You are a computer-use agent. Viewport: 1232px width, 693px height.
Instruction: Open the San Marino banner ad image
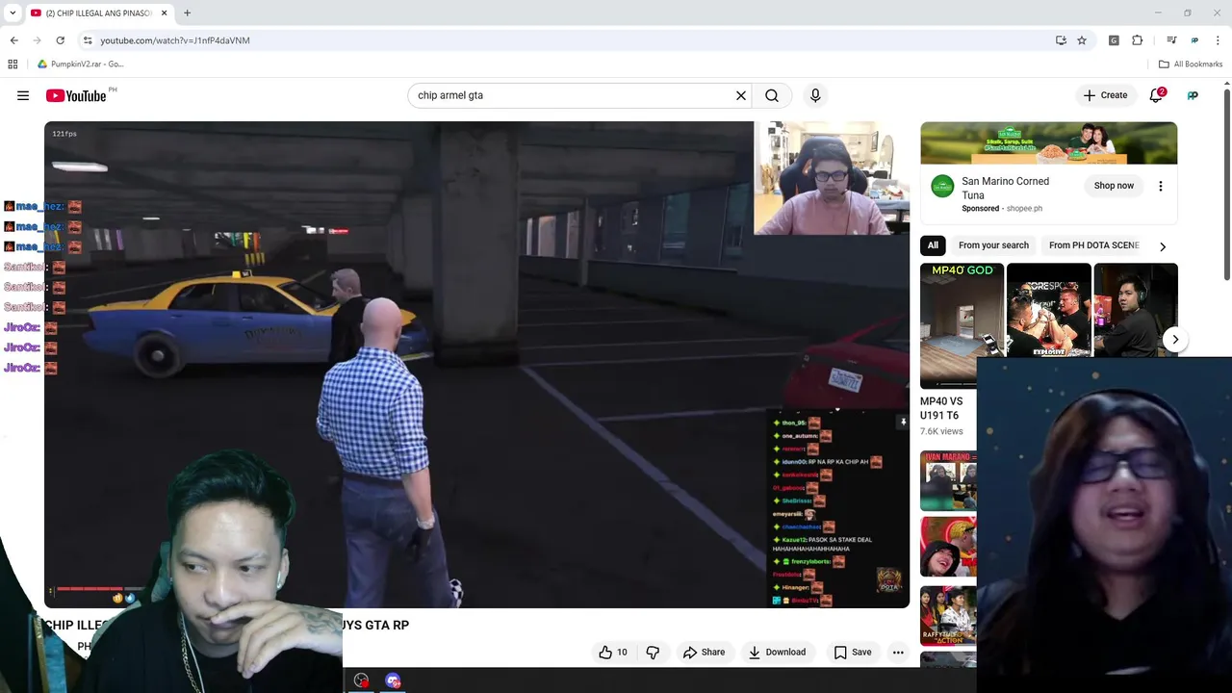[x=1048, y=143]
